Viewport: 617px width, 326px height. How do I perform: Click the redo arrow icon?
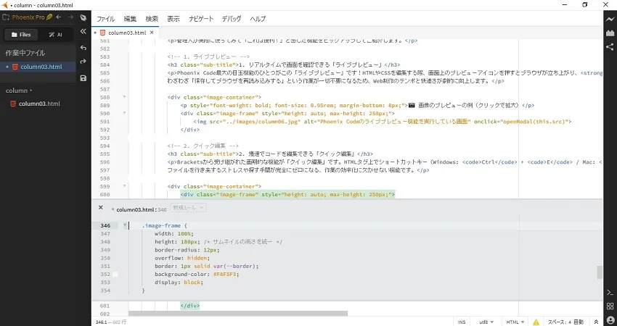[83, 62]
